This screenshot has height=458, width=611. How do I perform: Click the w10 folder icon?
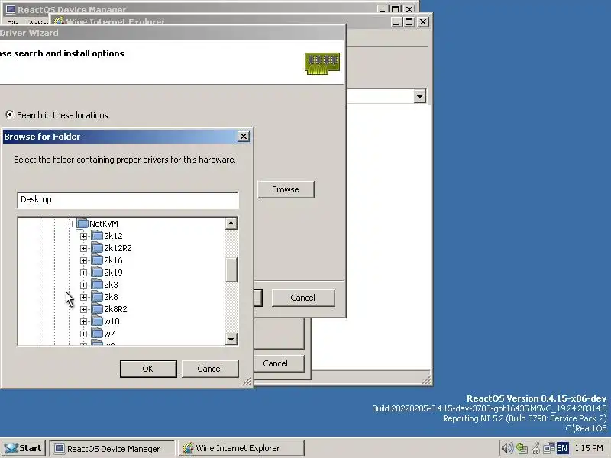coord(97,321)
